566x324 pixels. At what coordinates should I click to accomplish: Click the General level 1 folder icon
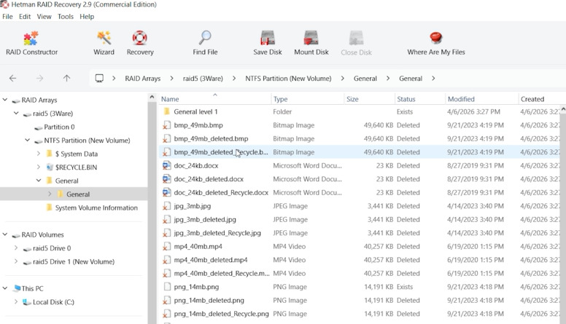point(166,111)
